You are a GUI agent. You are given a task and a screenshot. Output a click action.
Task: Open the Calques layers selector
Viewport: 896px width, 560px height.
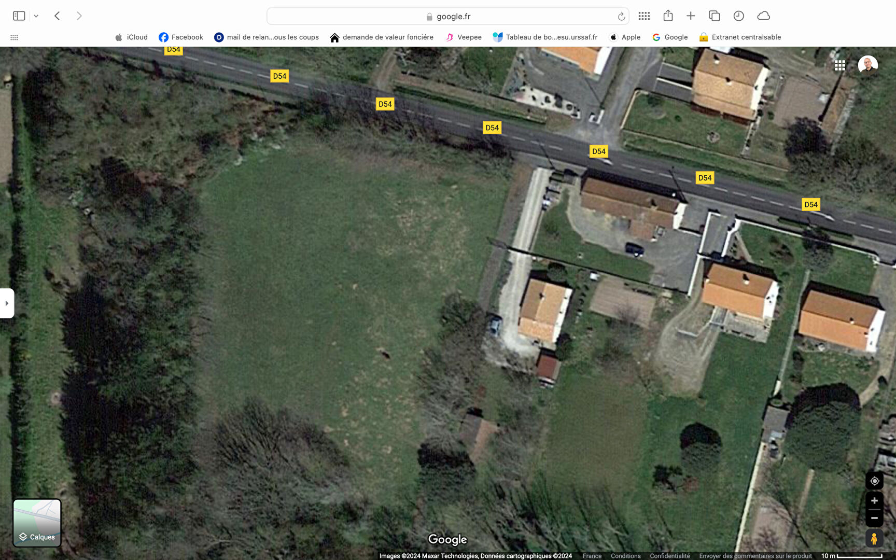(x=37, y=523)
